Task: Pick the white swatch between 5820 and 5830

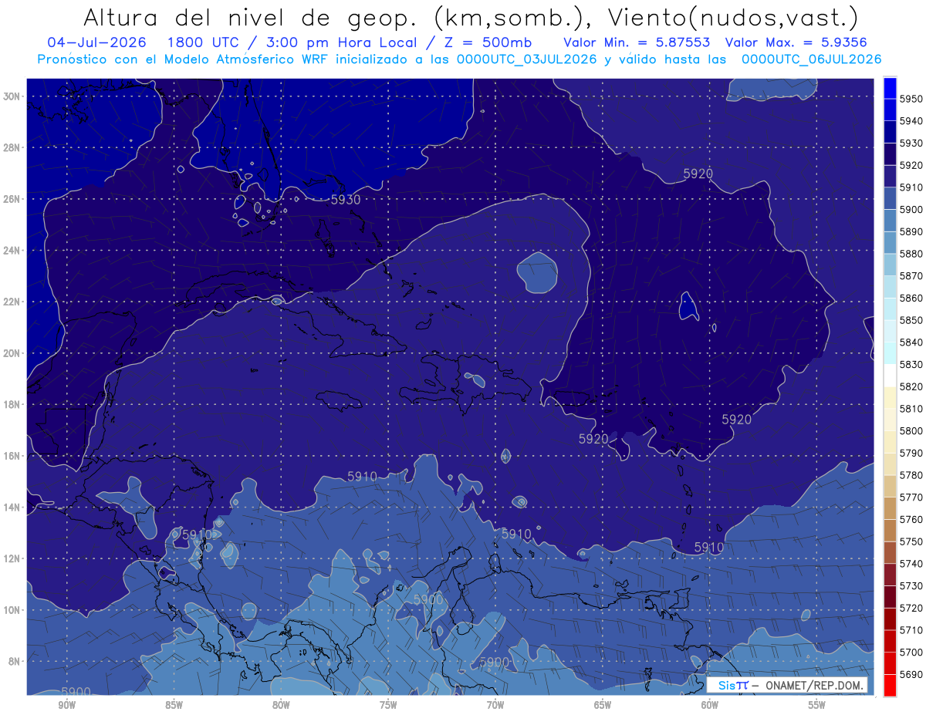Action: (x=890, y=376)
